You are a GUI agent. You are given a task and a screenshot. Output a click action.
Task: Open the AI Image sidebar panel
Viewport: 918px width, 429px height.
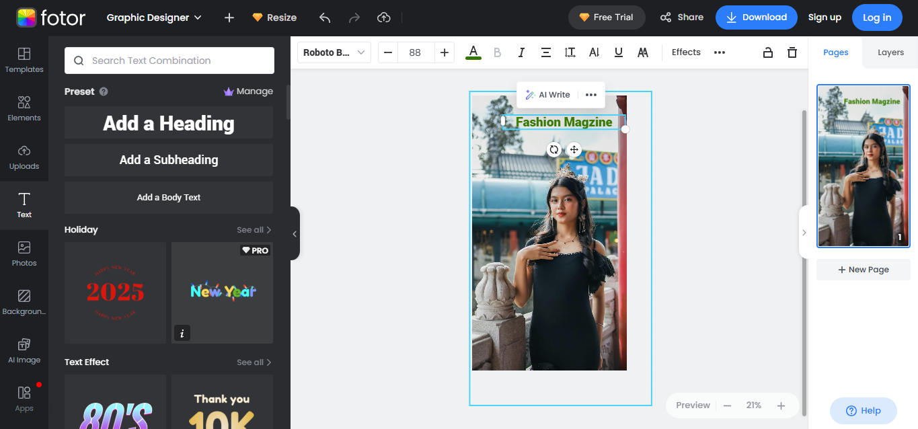(x=24, y=351)
